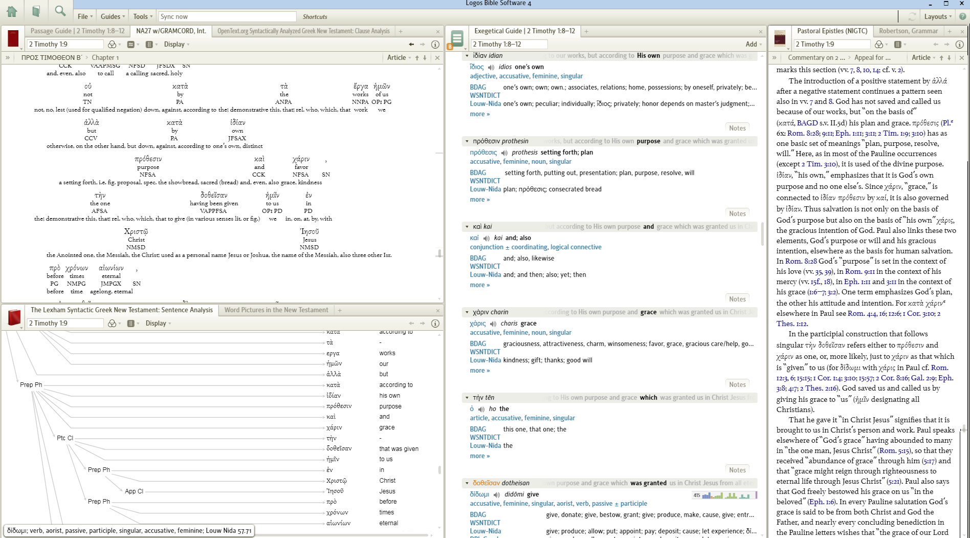Click the logical connective link for kai
The height and width of the screenshot is (538, 970).
pos(576,247)
